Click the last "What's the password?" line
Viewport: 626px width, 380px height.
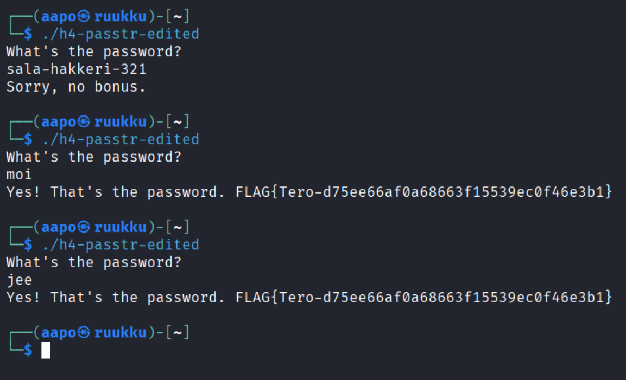(94, 262)
